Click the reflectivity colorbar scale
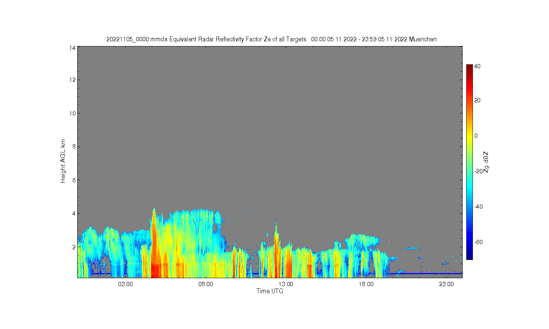 tap(469, 162)
